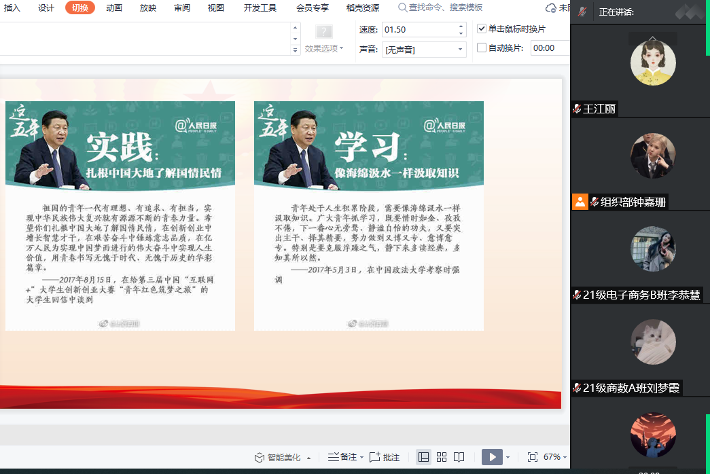The height and width of the screenshot is (474, 710).
Task: Open slide sorter grid view
Action: pos(442,457)
